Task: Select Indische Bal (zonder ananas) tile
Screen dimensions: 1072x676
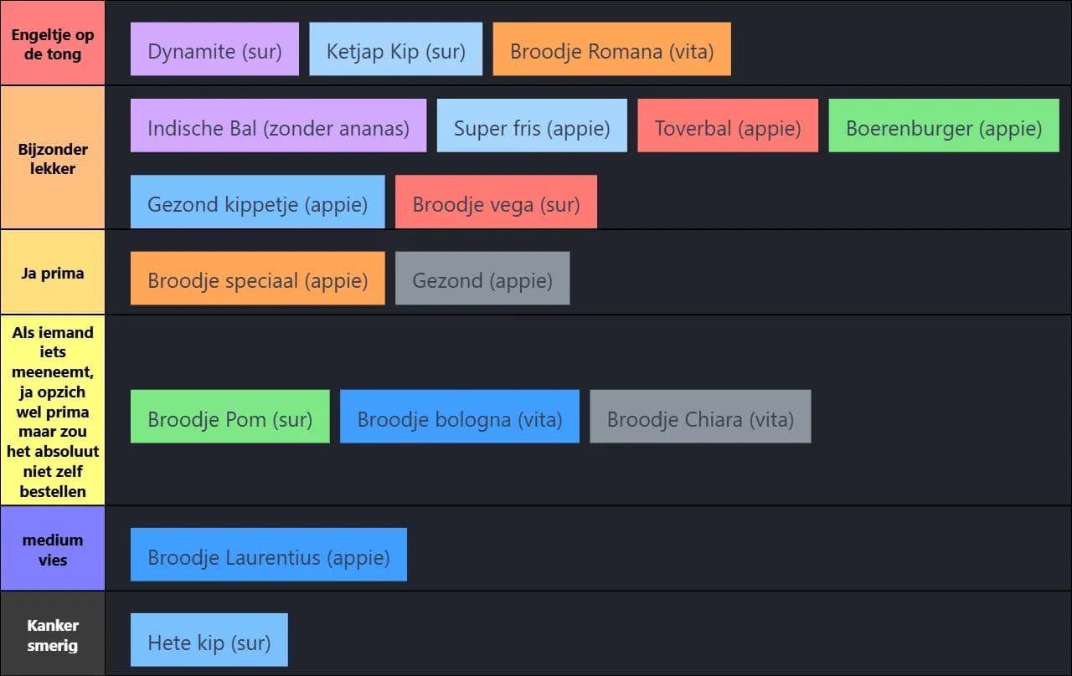Action: (x=278, y=126)
